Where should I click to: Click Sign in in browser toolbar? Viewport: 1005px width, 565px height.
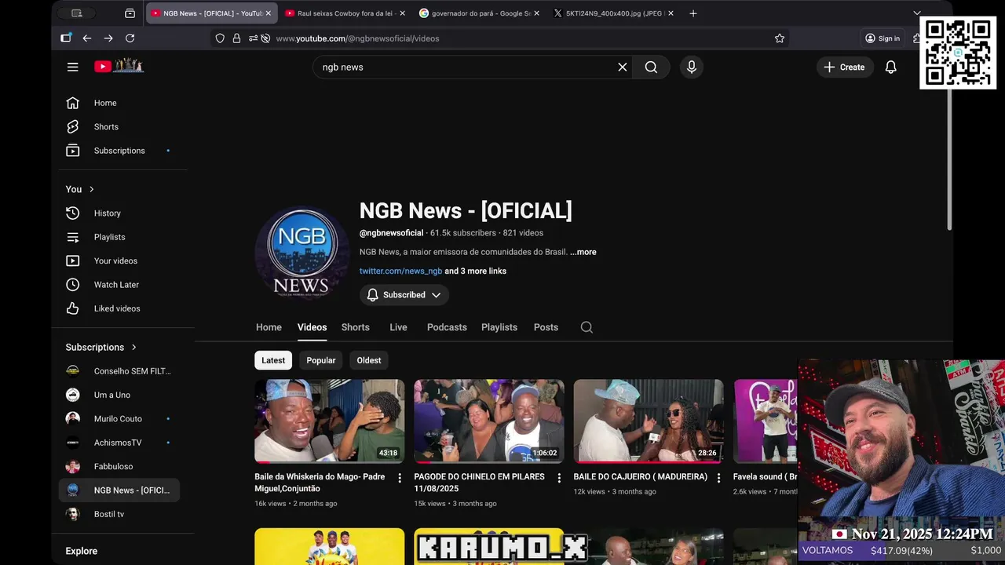point(883,38)
